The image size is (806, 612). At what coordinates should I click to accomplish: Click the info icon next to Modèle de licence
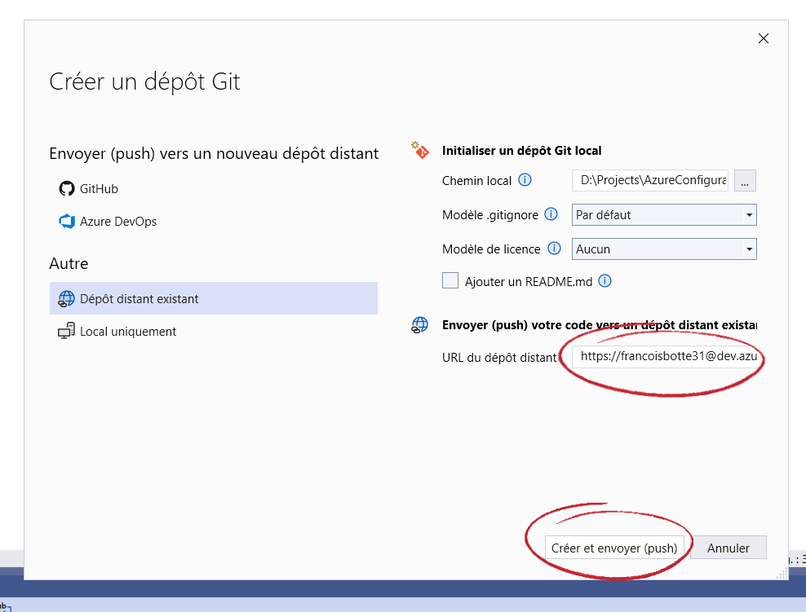[x=554, y=249]
